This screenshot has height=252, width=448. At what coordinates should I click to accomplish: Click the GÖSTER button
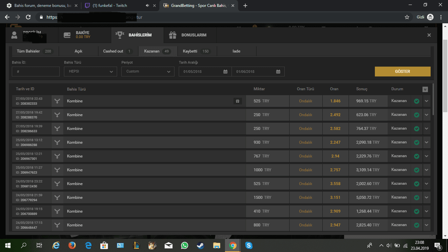[403, 72]
